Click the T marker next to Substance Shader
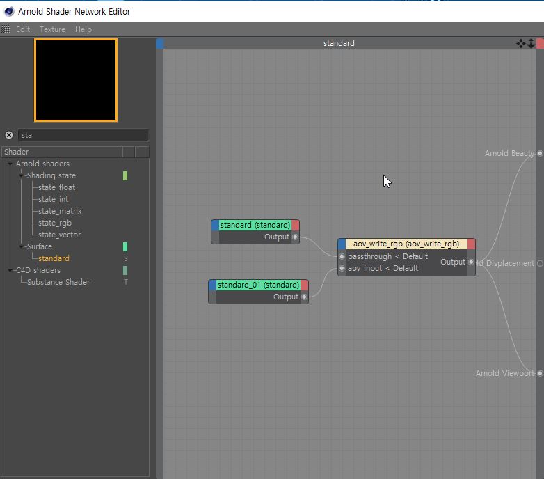Viewport: 544px width, 479px height. (126, 282)
